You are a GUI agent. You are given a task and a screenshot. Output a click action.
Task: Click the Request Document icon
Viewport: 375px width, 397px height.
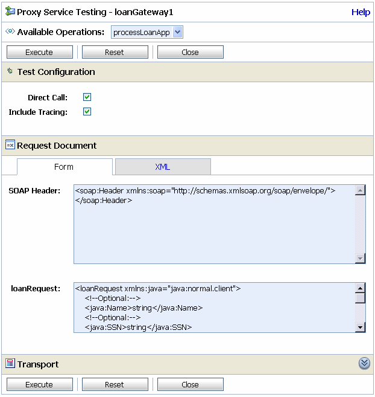(10, 144)
